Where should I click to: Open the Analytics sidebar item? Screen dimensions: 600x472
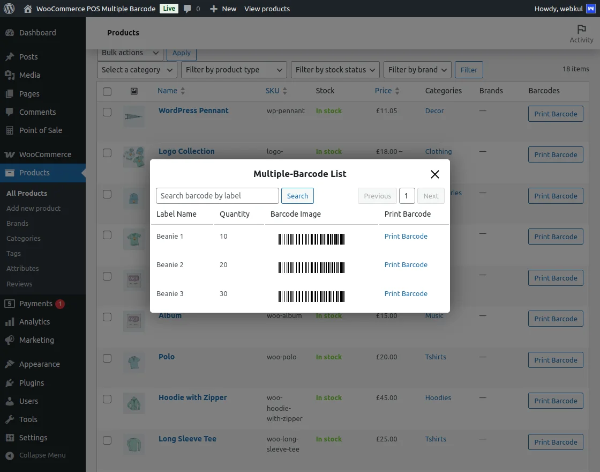click(x=33, y=322)
